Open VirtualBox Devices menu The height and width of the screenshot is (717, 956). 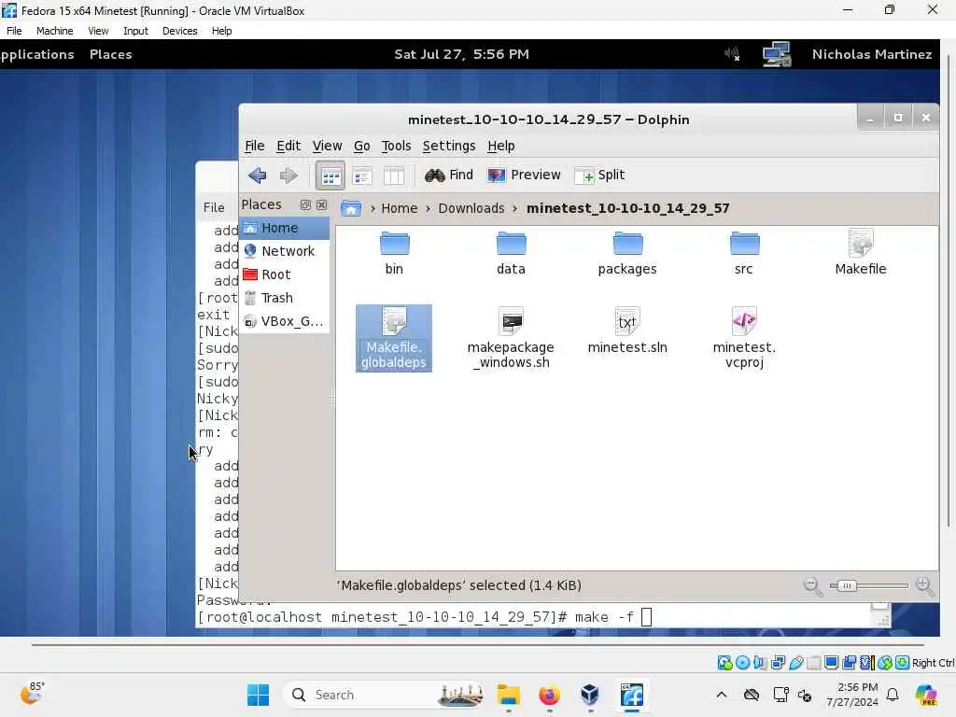tap(179, 31)
